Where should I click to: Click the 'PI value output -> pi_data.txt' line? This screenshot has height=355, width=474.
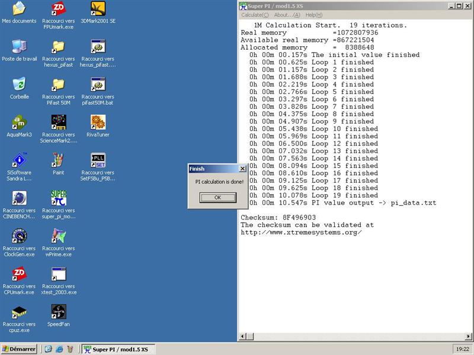point(343,203)
